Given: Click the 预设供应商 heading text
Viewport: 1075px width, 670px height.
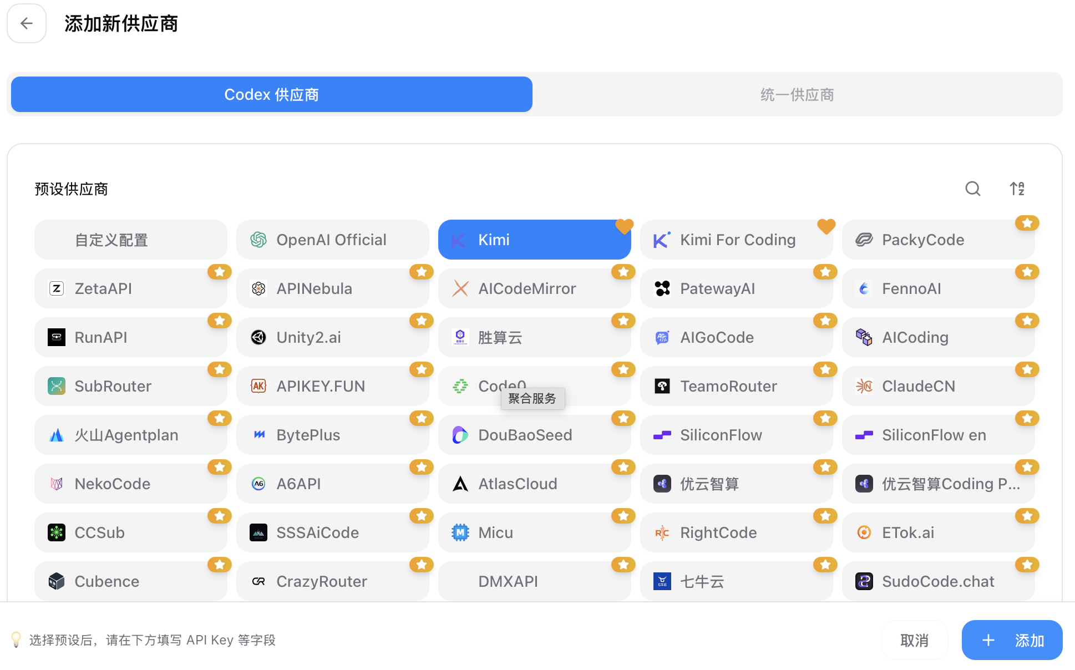Looking at the screenshot, I should 71,189.
